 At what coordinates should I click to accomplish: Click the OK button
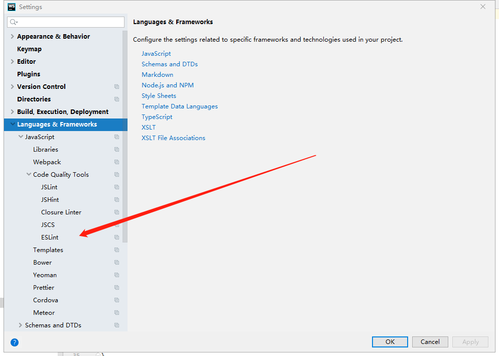pos(390,341)
